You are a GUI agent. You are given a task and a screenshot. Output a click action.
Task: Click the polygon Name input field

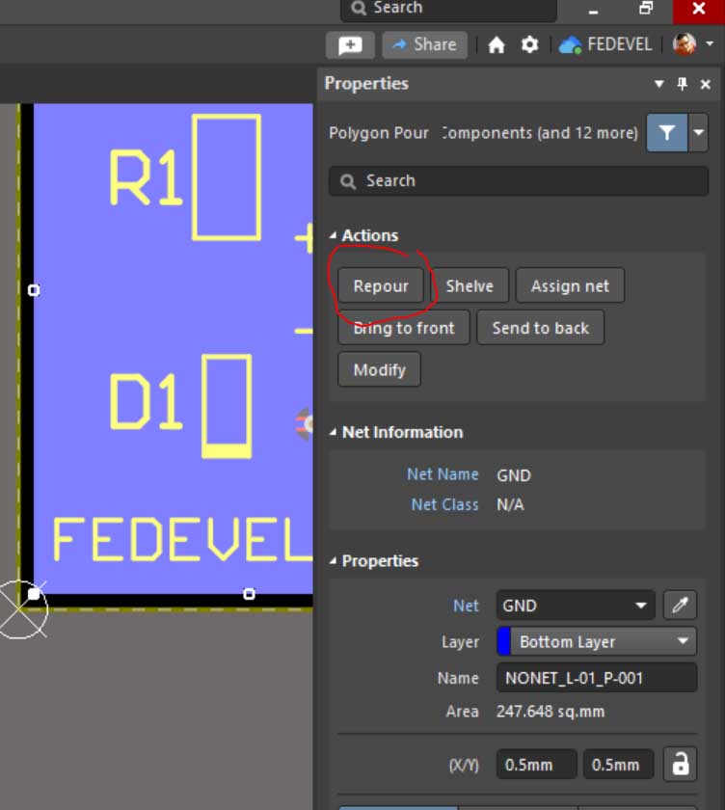[x=596, y=678]
